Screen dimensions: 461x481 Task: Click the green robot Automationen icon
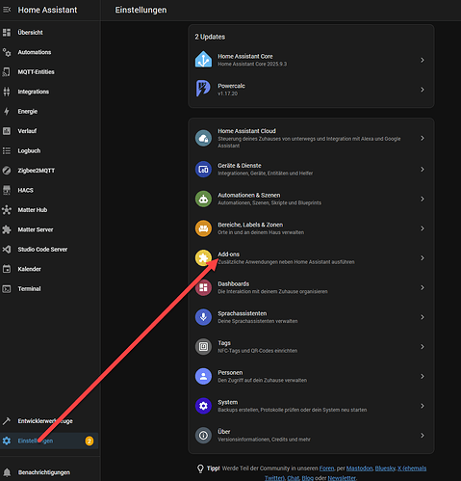[x=203, y=199]
